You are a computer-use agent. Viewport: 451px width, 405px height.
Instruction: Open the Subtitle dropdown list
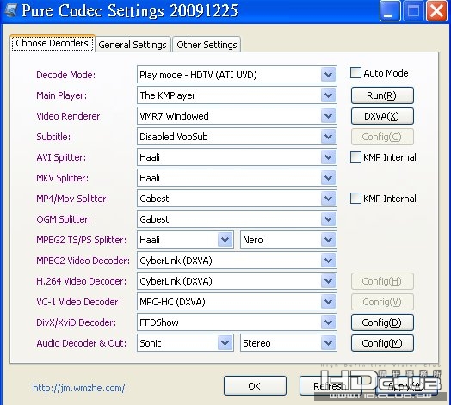[328, 137]
